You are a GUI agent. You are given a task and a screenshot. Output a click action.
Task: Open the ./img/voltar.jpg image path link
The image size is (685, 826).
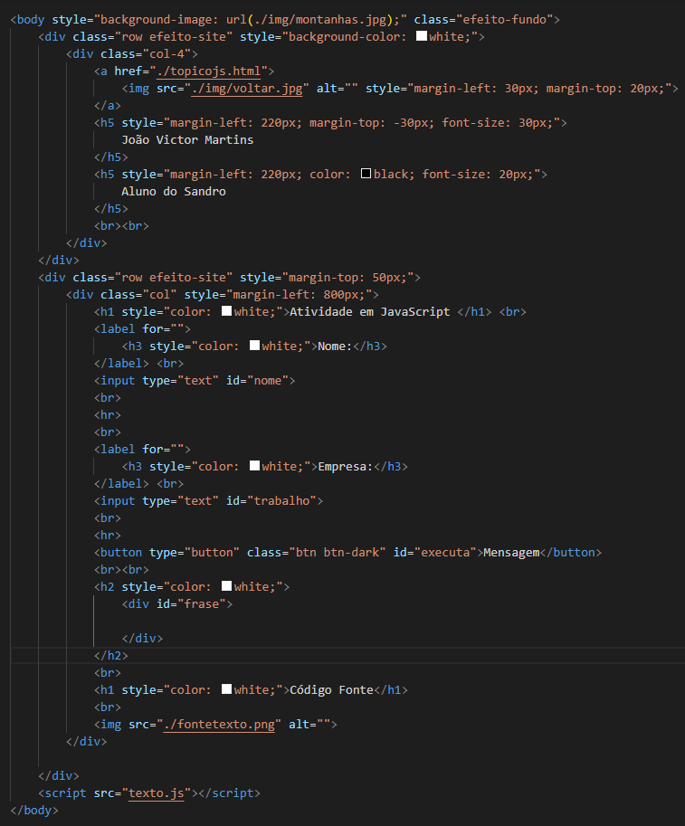(247, 89)
